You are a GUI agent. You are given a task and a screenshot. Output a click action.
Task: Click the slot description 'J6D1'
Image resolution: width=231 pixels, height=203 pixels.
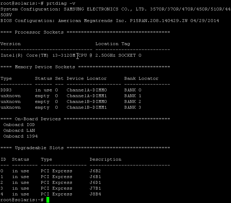(95, 182)
